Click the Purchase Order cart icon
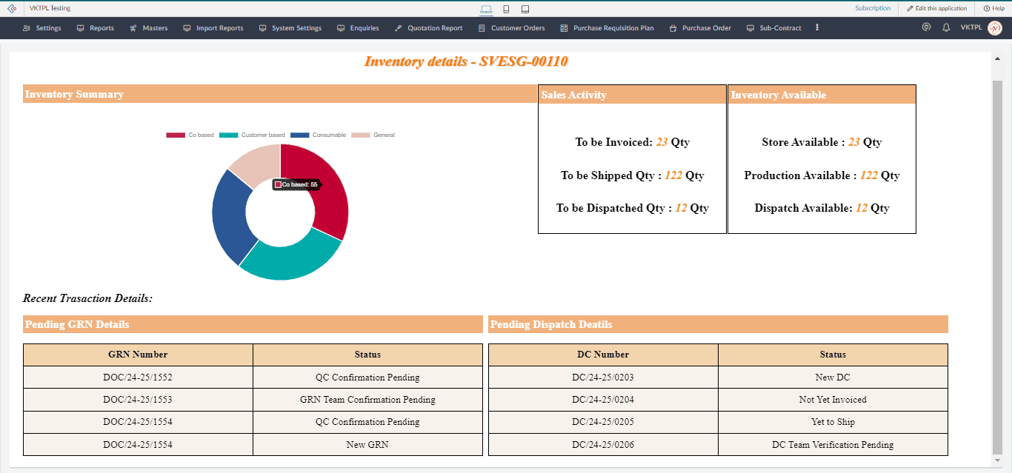Image resolution: width=1012 pixels, height=473 pixels. [x=671, y=28]
